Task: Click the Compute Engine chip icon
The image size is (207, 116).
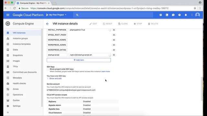Action: click(x=8, y=24)
